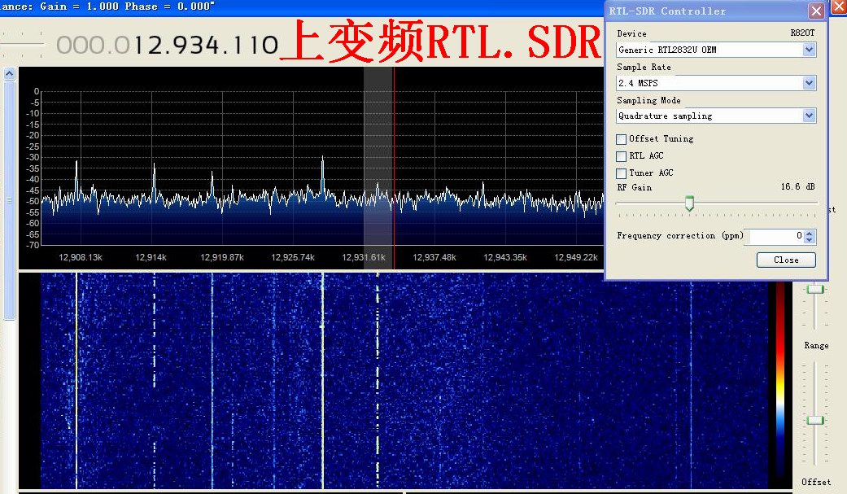
Task: Open the Sample Rate dropdown set to 2.4 MSPS
Action: [x=716, y=83]
